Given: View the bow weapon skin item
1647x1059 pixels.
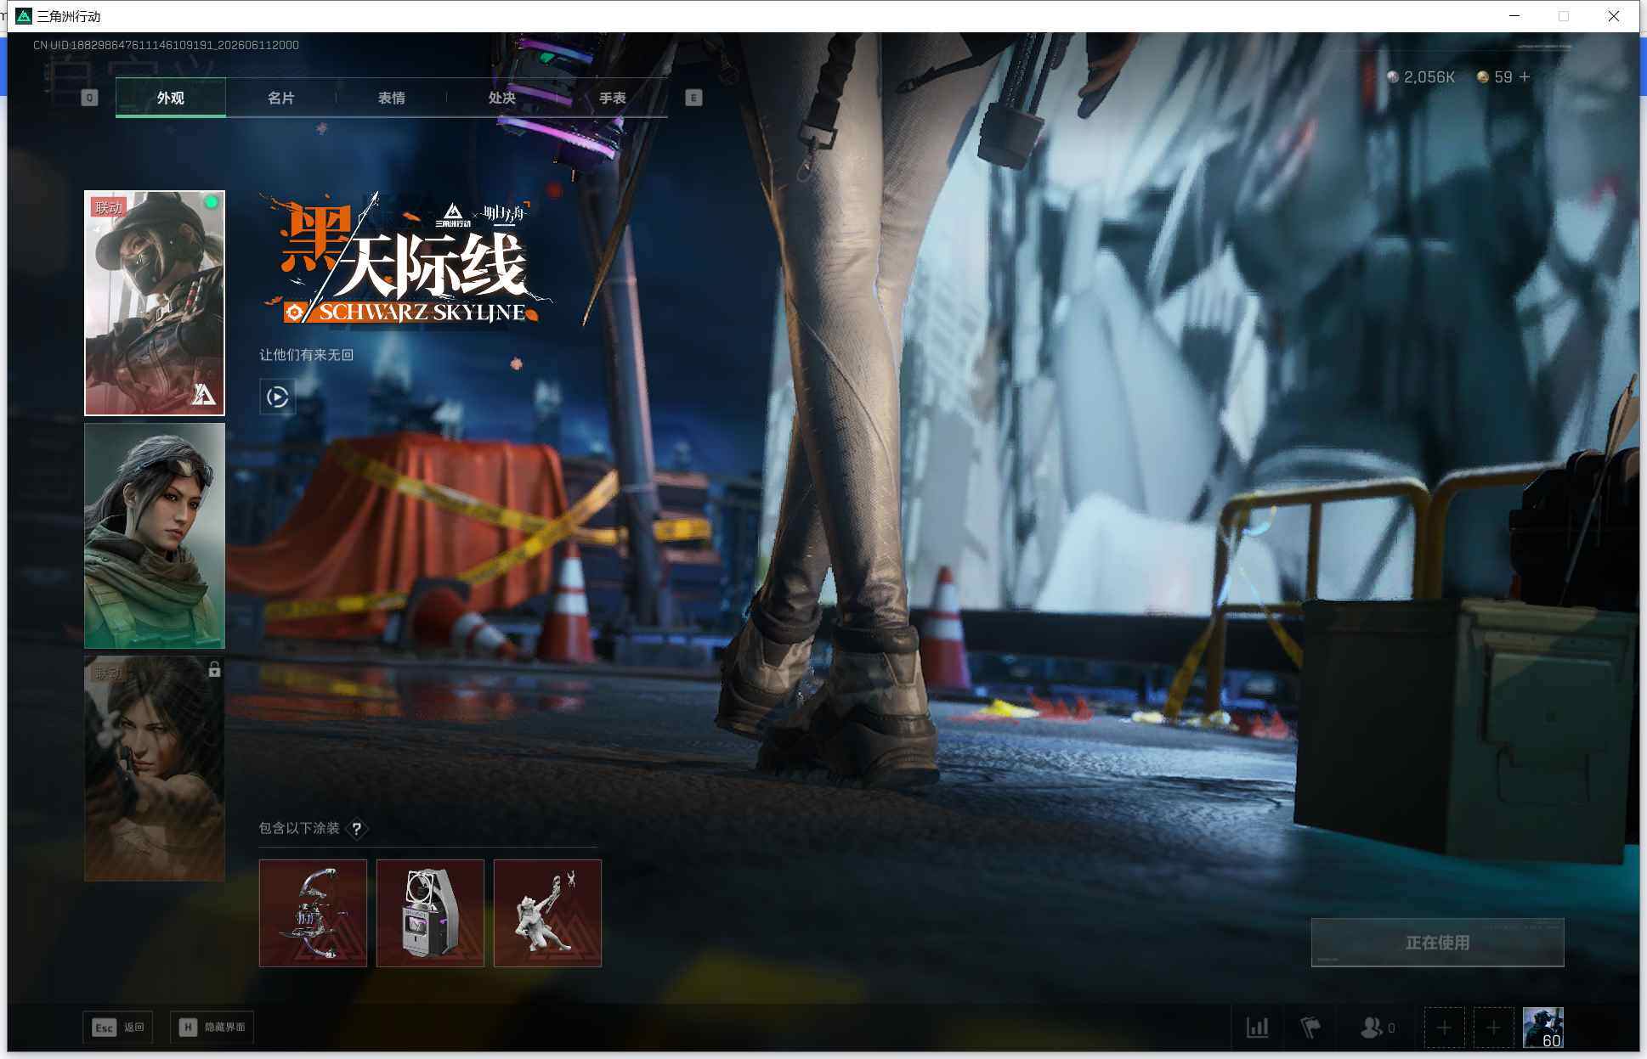Looking at the screenshot, I should [313, 913].
